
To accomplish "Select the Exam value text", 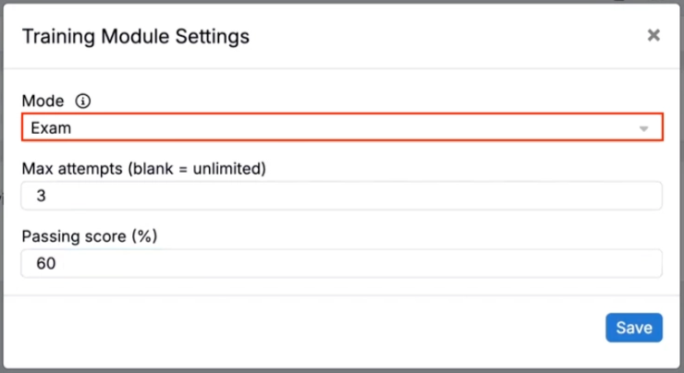I will [x=51, y=128].
